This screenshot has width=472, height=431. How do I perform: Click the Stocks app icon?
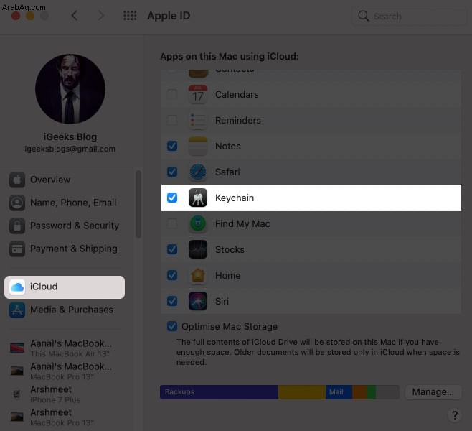198,249
